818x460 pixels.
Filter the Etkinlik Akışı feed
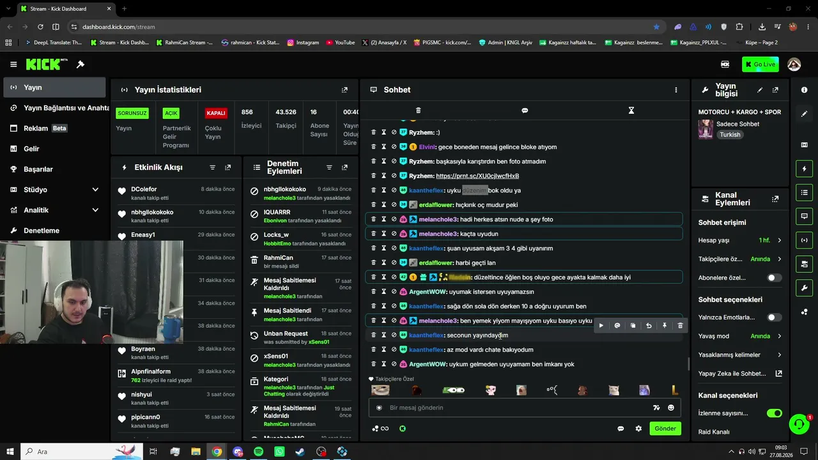tap(213, 167)
